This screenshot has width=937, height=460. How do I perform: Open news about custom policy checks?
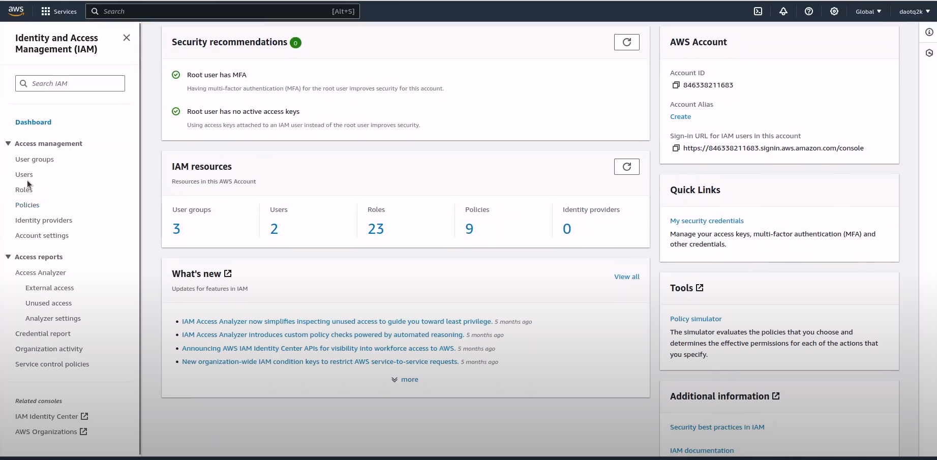click(x=323, y=334)
